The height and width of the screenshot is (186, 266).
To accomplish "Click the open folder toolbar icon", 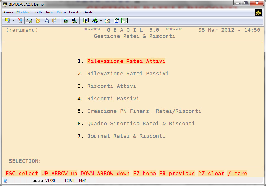I will coord(38,21).
